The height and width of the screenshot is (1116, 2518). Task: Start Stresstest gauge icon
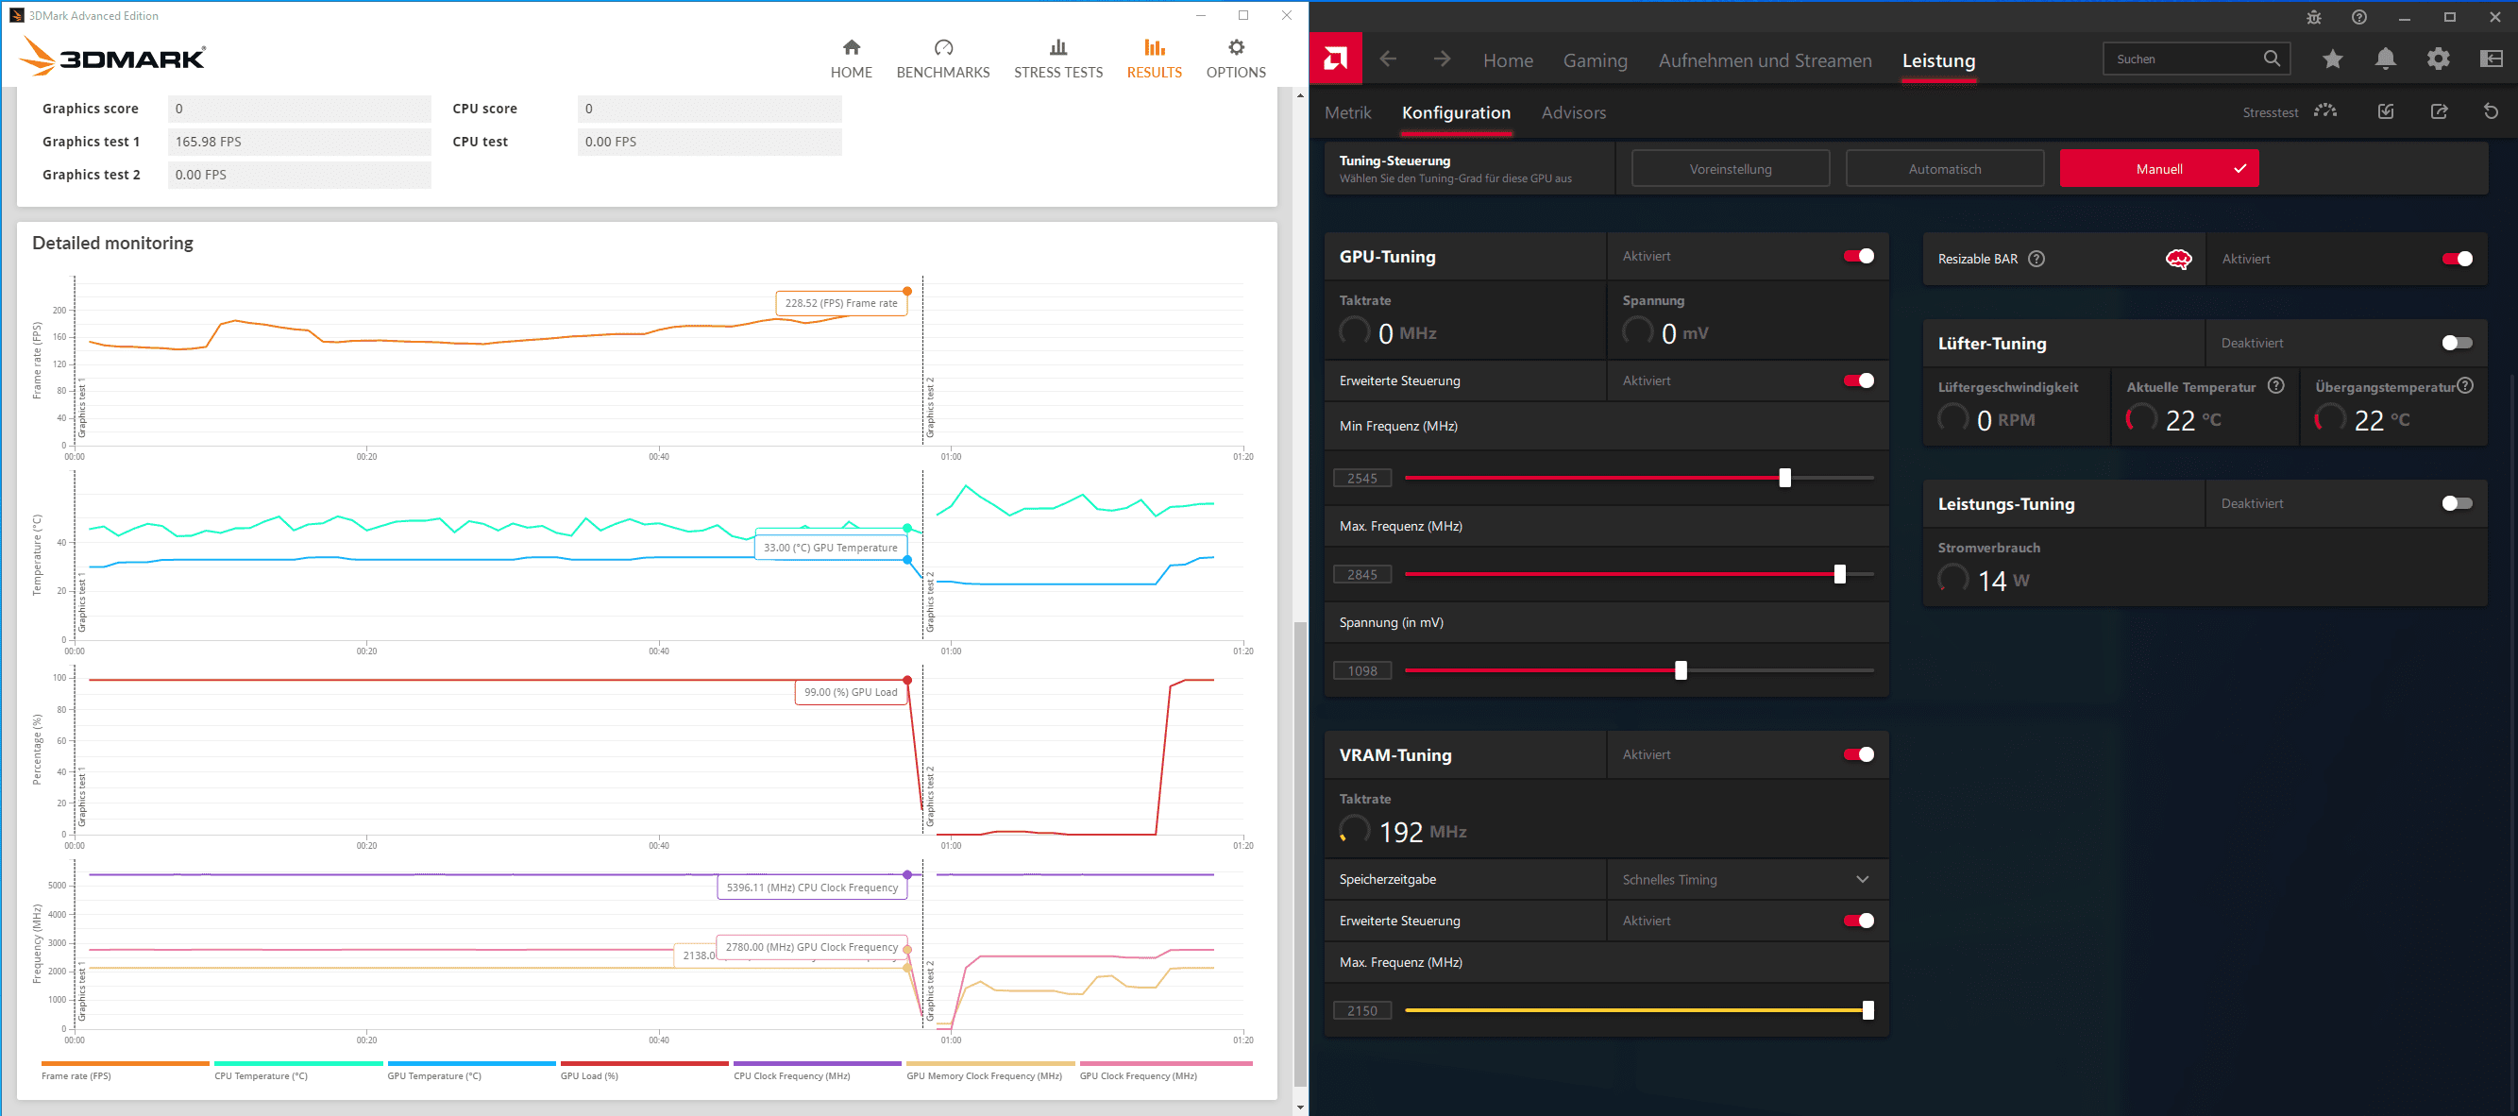click(x=2325, y=111)
